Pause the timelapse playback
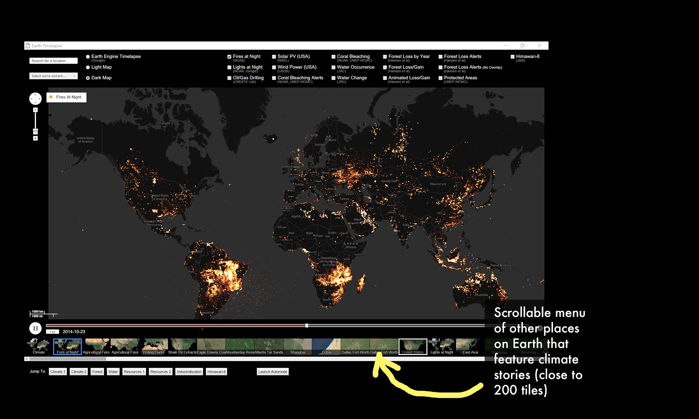The width and height of the screenshot is (699, 419). 35,328
